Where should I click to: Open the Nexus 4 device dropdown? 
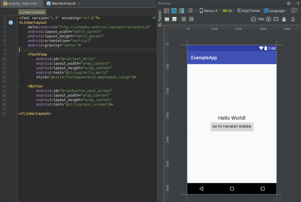(x=209, y=11)
